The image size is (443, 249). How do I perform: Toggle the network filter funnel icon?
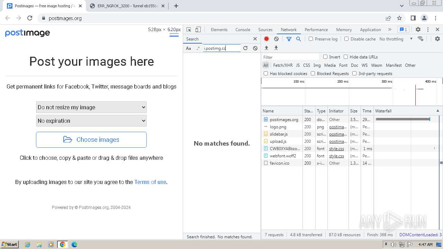click(x=289, y=39)
